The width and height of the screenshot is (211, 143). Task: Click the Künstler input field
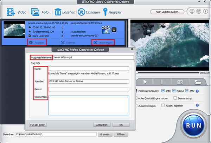[89, 81]
